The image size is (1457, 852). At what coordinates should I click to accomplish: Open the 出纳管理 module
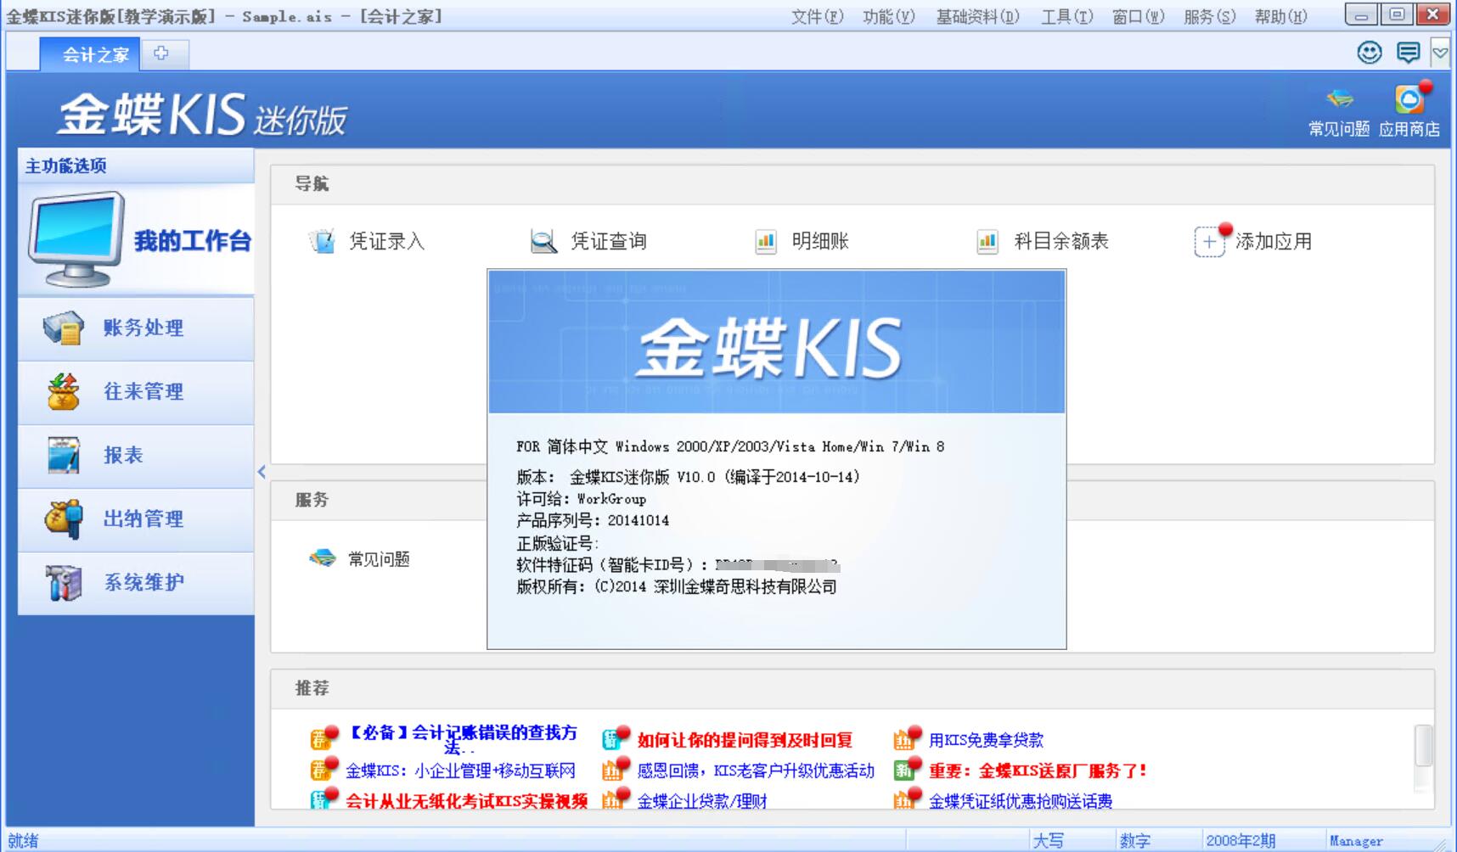[136, 519]
